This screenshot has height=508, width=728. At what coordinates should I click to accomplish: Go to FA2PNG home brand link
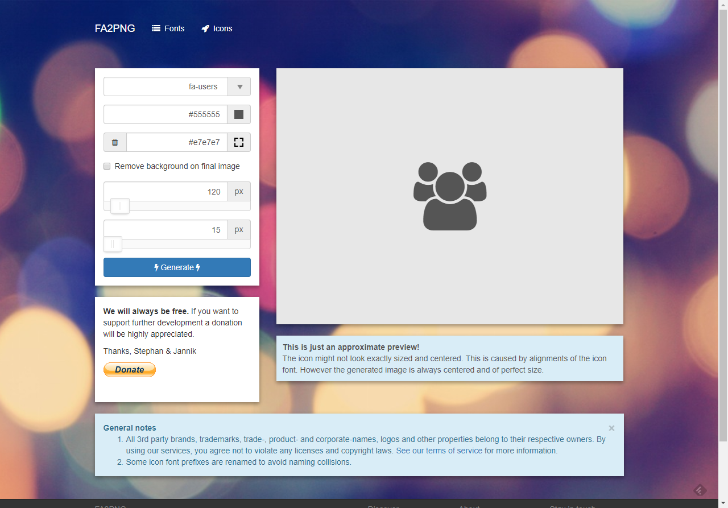pyautogui.click(x=115, y=28)
